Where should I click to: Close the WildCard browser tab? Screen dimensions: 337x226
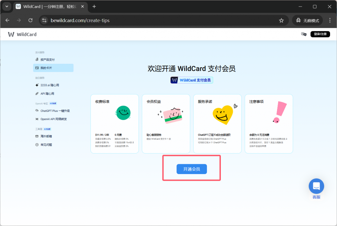83,7
